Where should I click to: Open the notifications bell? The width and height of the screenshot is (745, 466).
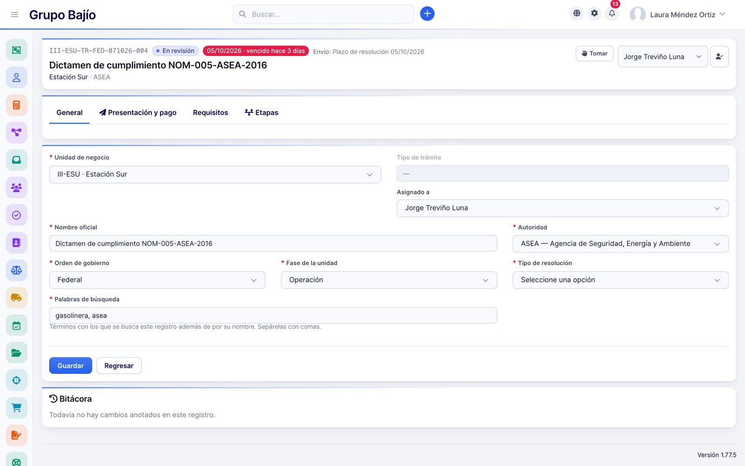click(612, 14)
